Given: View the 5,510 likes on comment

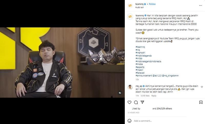Looking at the screenshot, I should pos(145,96).
